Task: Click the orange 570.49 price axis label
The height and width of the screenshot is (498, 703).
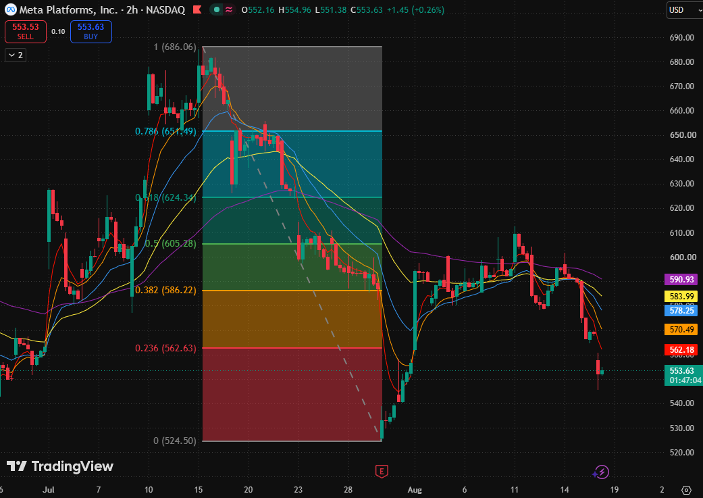Action: coord(681,329)
